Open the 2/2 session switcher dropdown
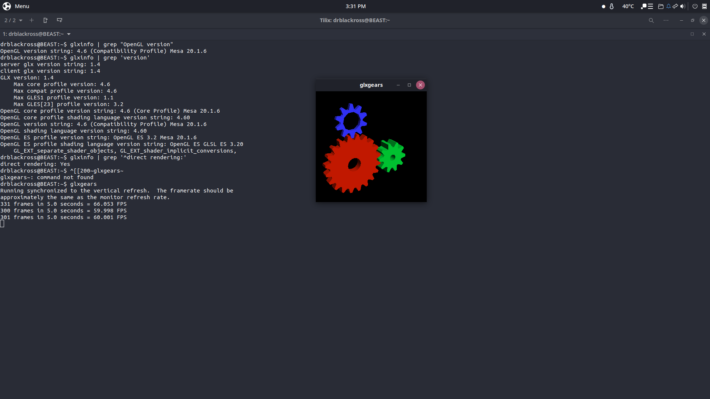Image resolution: width=710 pixels, height=399 pixels. [13, 20]
